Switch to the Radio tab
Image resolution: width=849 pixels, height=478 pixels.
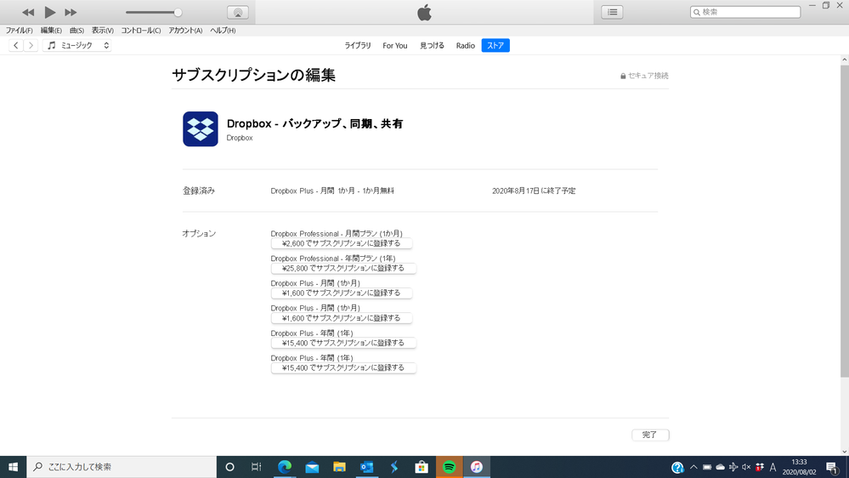465,45
